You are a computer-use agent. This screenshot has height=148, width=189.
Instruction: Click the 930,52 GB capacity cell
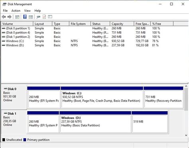point(118,41)
